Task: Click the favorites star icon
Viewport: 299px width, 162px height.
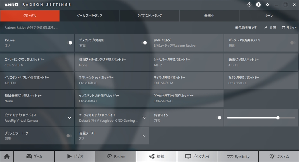Action: [267, 5]
